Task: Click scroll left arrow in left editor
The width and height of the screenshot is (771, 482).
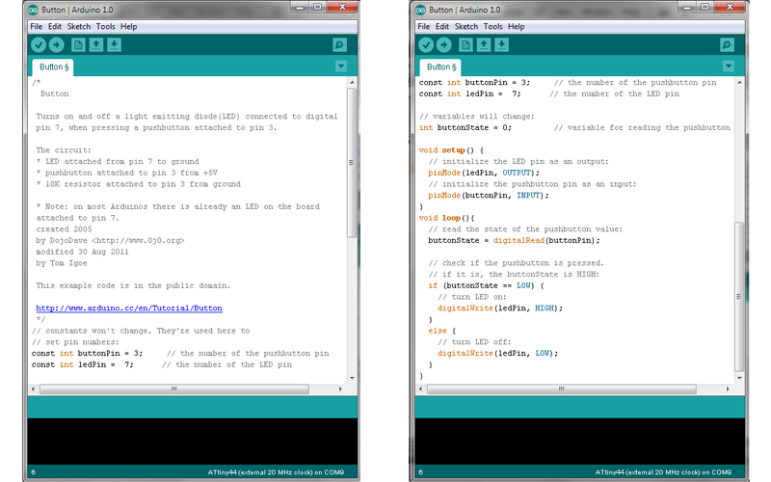Action: tap(33, 389)
